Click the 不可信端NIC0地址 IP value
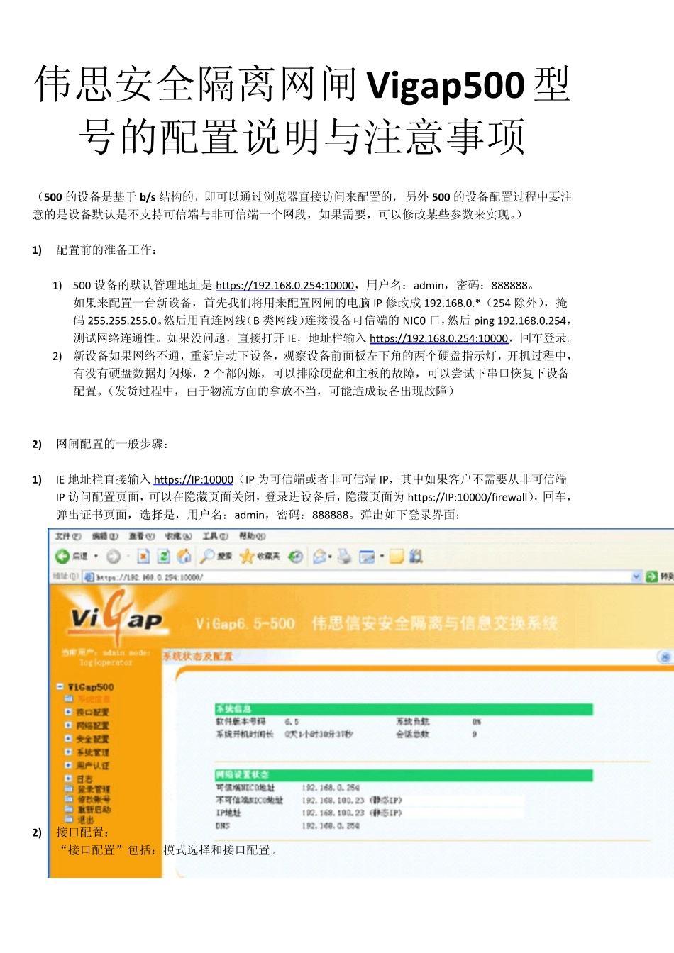This screenshot has height=953, width=674. tap(352, 800)
